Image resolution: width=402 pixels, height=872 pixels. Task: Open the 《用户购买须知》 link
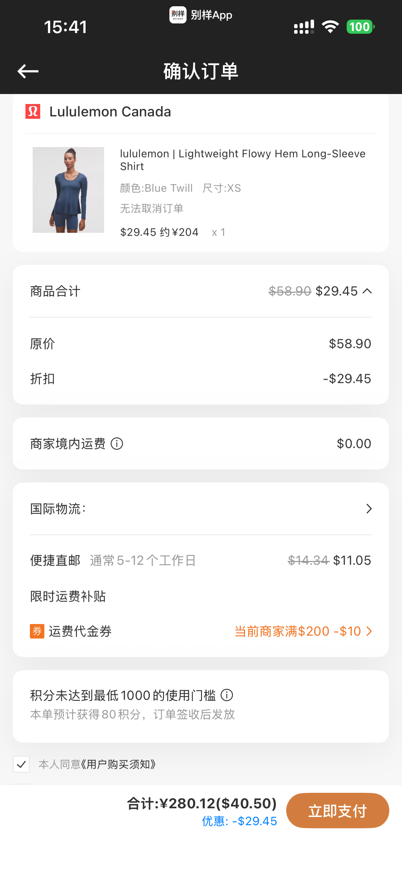tap(118, 764)
